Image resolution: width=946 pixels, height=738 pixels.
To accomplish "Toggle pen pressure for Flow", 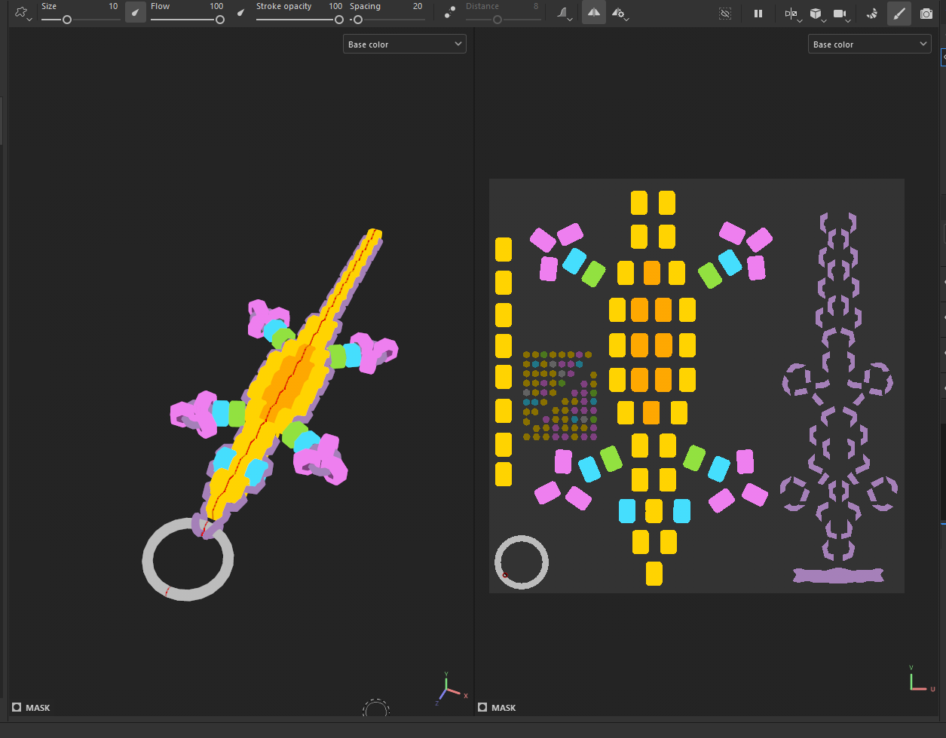I will 241,13.
